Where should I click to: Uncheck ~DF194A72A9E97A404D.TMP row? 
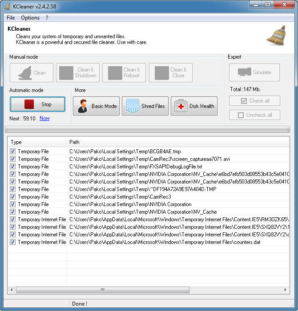click(13, 189)
